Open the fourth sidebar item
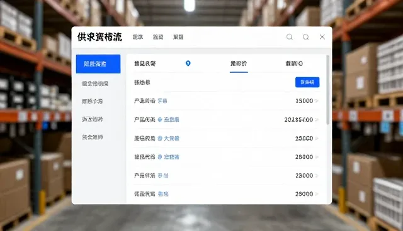Viewport: 403px width, 231px height. 93,119
